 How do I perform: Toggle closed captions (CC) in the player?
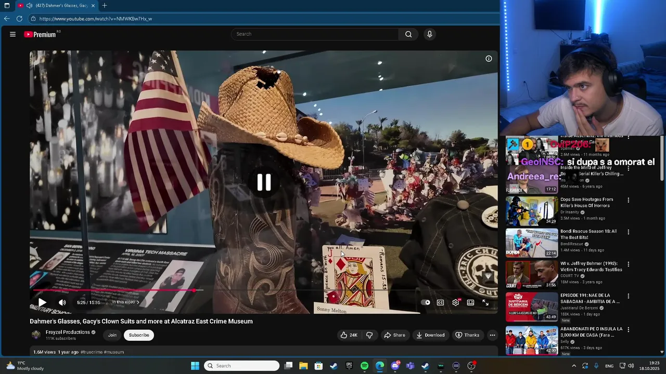point(440,302)
